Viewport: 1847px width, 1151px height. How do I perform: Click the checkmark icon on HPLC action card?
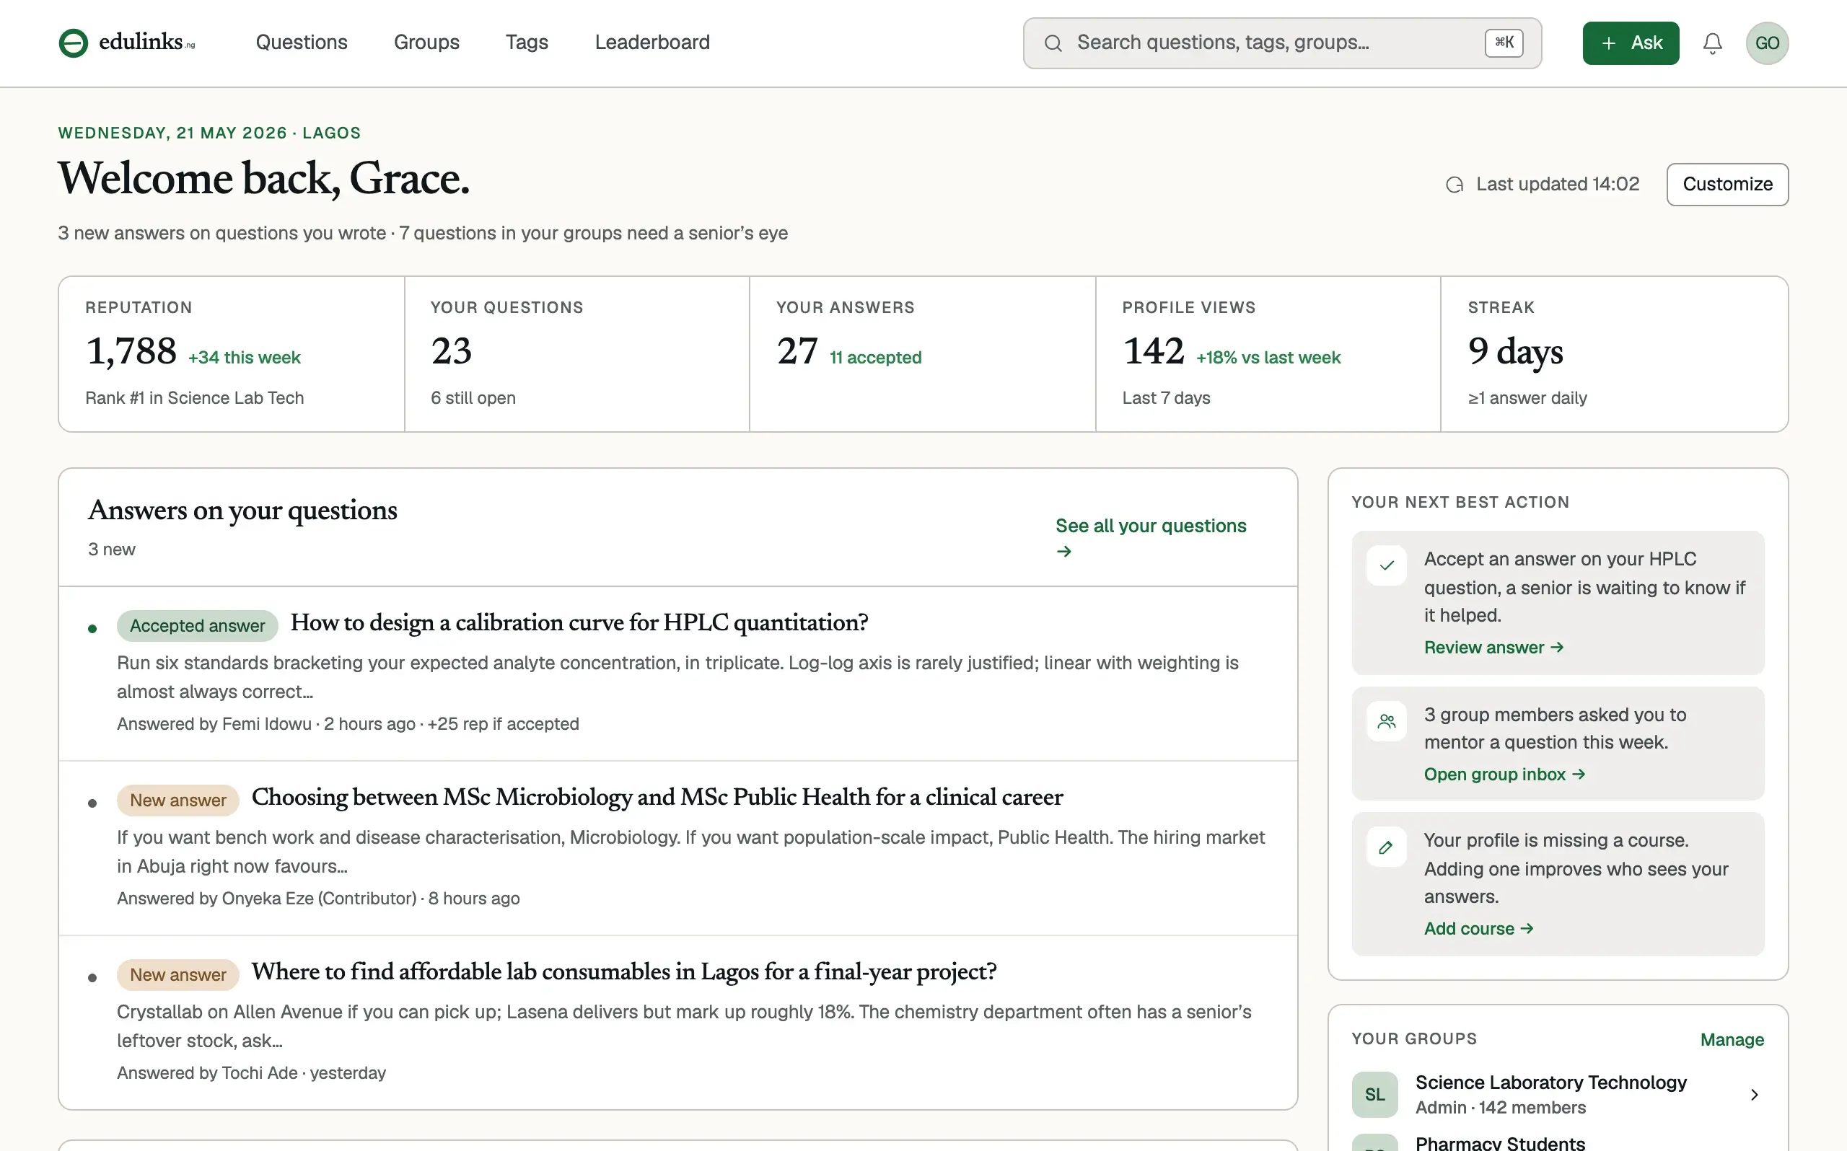coord(1387,565)
